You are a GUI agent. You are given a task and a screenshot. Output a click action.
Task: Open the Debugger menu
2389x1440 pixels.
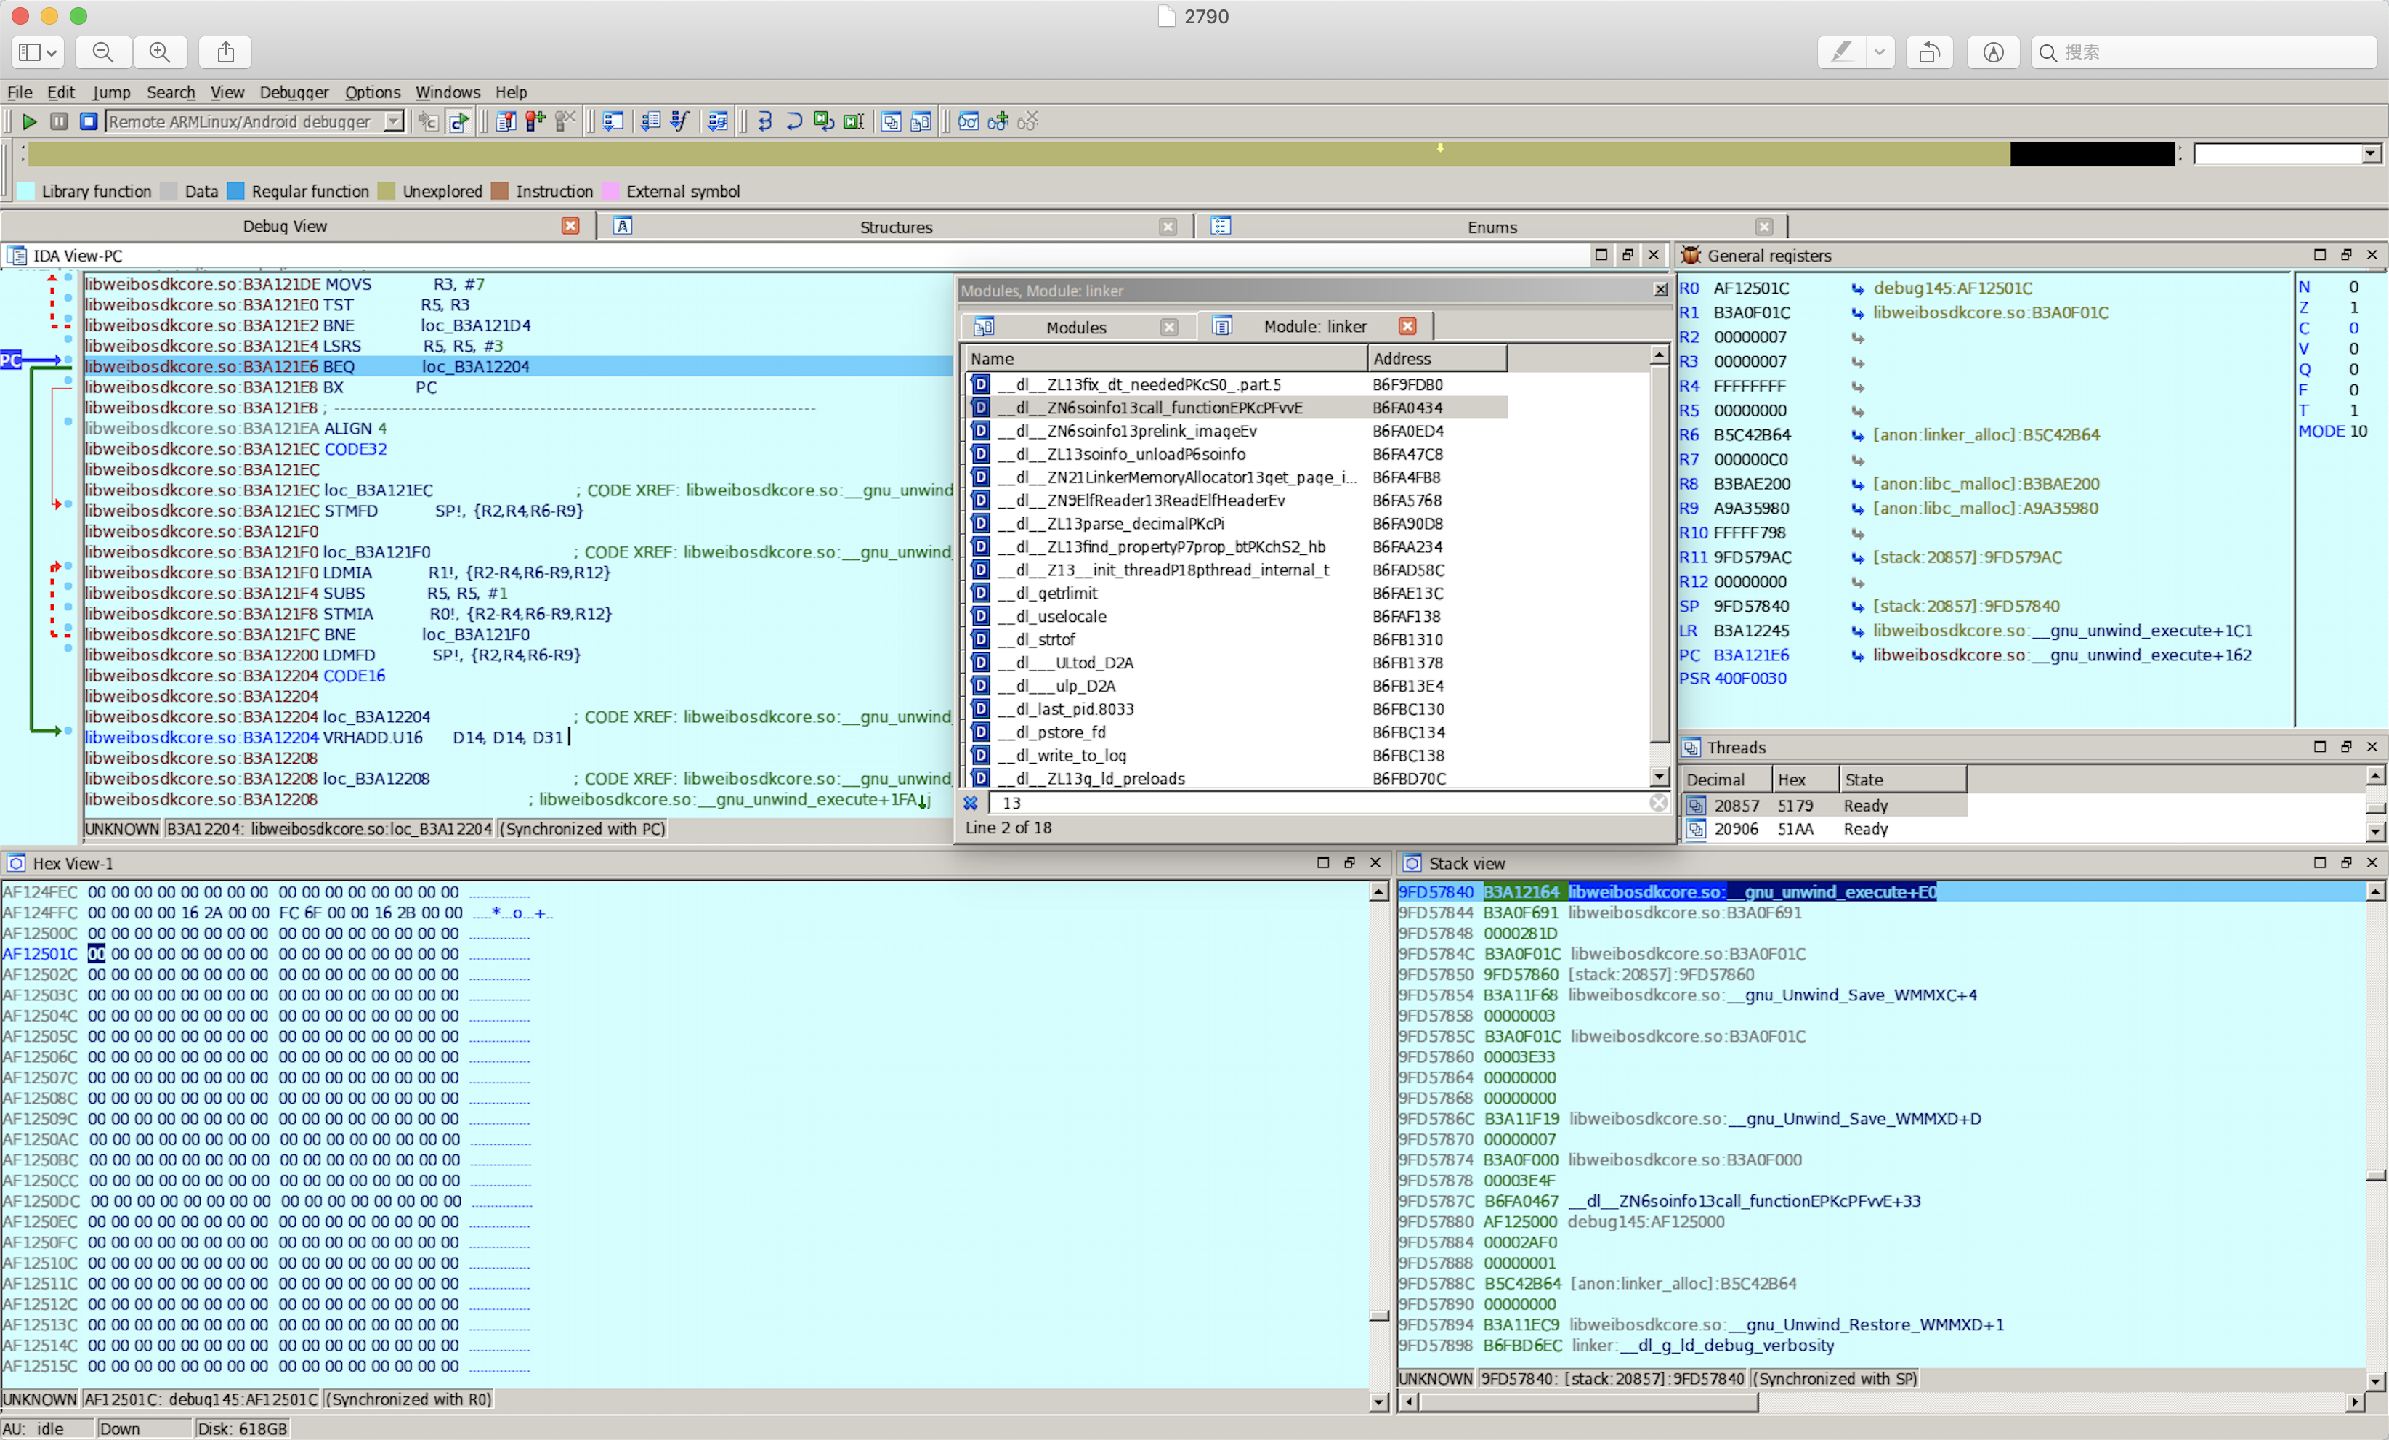tap(294, 92)
